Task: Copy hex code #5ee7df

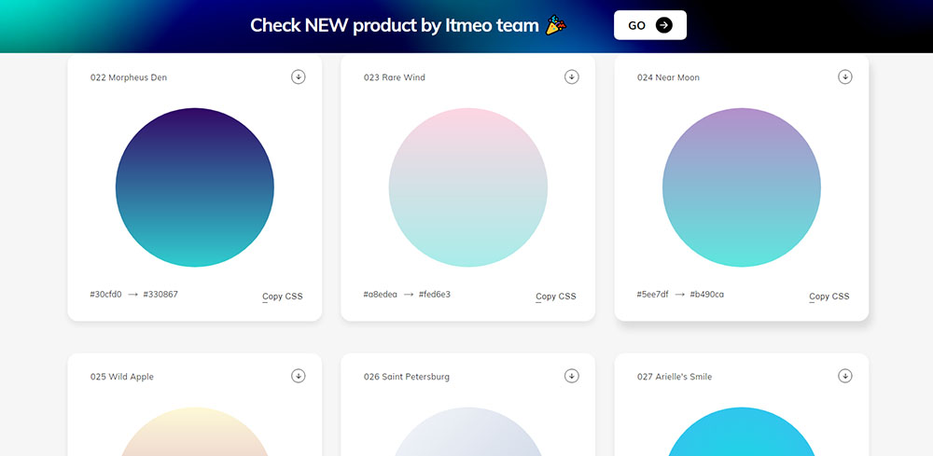Action: click(x=653, y=295)
